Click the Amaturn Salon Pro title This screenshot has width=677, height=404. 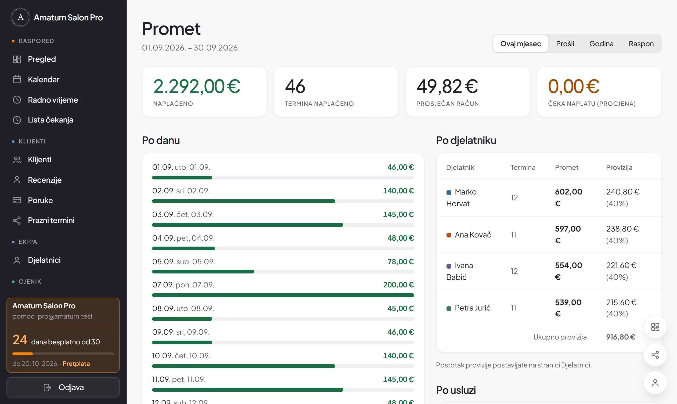point(68,17)
